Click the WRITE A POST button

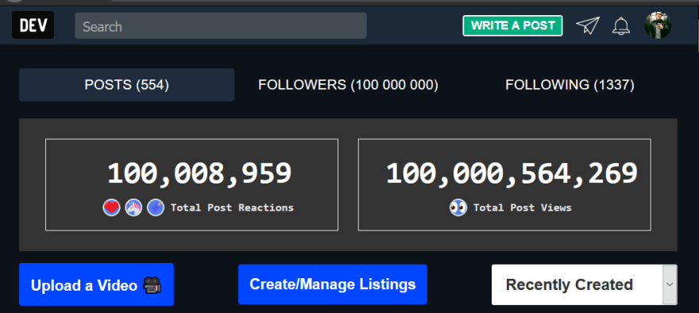click(x=512, y=26)
